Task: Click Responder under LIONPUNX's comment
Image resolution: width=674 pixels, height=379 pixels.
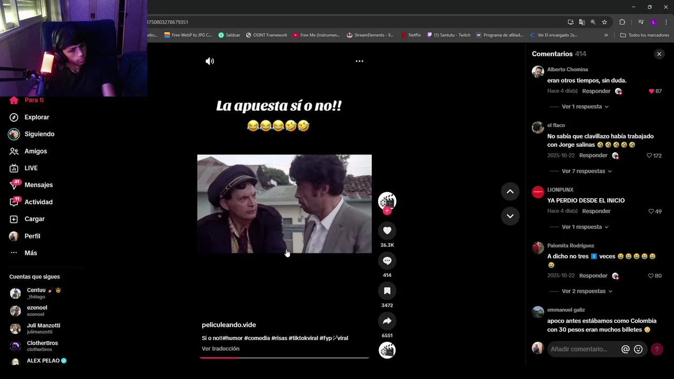Action: (596, 211)
